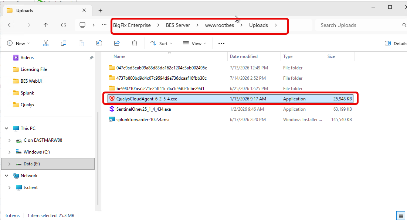This screenshot has height=220, width=407.
Task: Click the Videos folder icon in sidebar
Action: click(x=16, y=58)
